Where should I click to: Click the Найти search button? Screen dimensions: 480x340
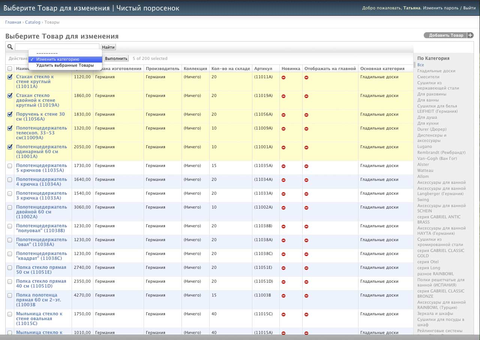coord(108,47)
